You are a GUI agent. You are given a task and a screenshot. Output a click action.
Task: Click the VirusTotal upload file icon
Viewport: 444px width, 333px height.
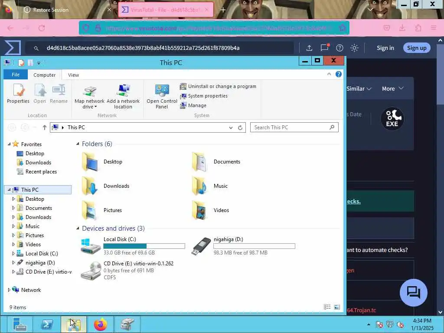[309, 48]
